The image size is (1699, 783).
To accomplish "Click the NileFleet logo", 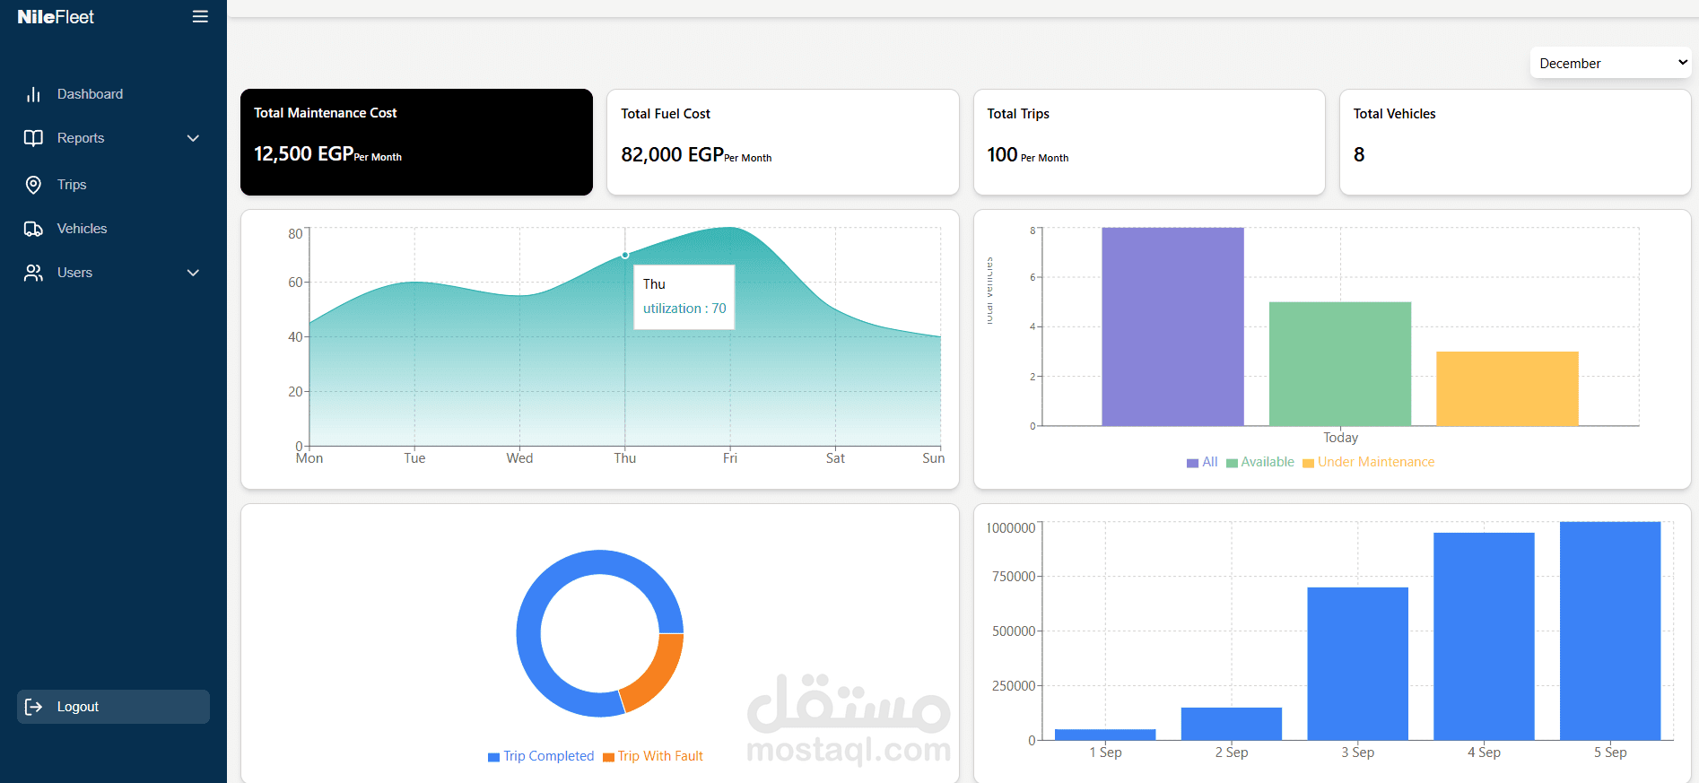I will [56, 17].
